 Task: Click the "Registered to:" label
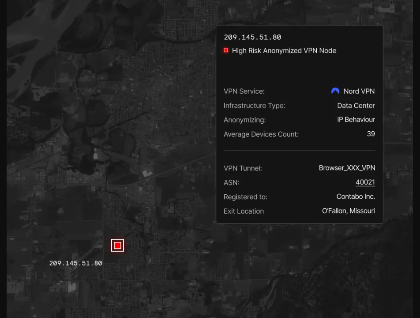[x=245, y=197]
